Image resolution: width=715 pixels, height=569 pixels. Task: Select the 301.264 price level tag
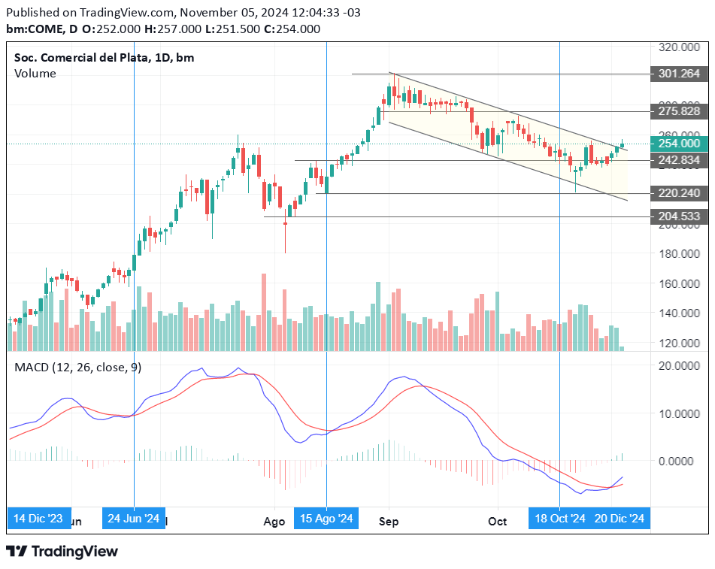(679, 74)
